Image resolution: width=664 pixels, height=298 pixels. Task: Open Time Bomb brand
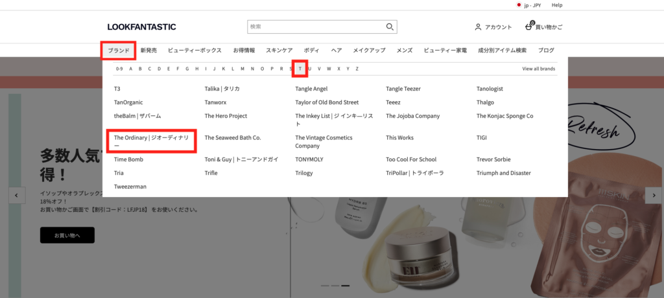coord(129,159)
